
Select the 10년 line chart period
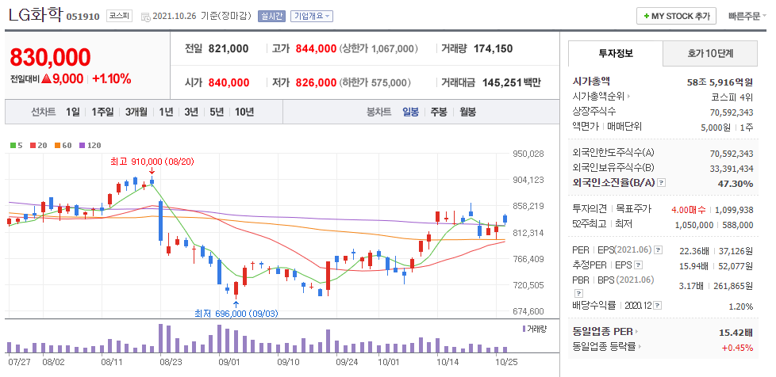[244, 112]
